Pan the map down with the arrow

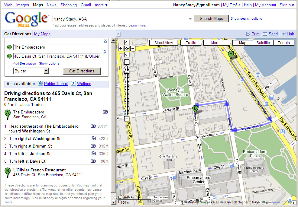pos(127,54)
